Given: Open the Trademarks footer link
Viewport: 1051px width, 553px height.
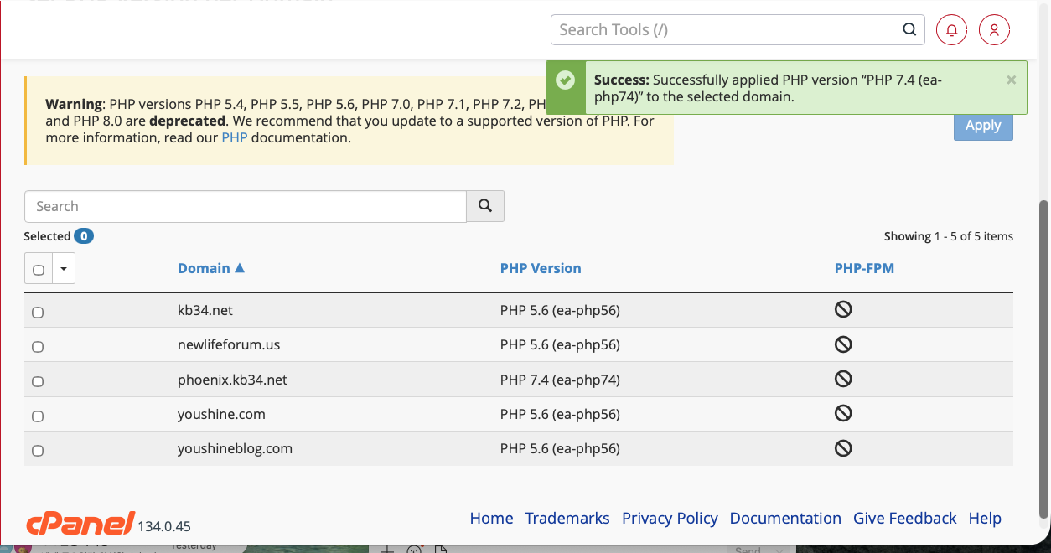Looking at the screenshot, I should (x=567, y=518).
